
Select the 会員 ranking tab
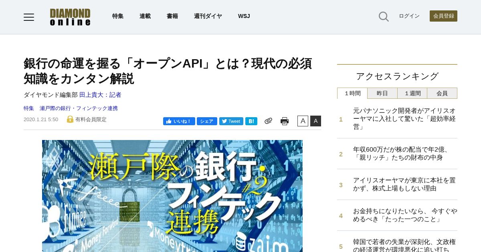pyautogui.click(x=442, y=93)
